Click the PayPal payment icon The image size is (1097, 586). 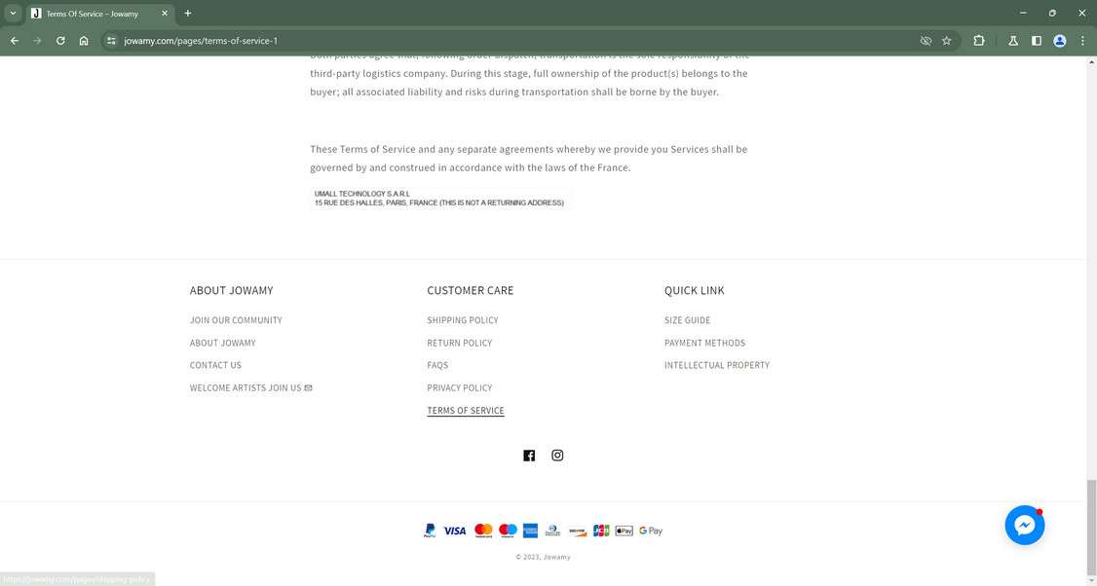tap(429, 531)
